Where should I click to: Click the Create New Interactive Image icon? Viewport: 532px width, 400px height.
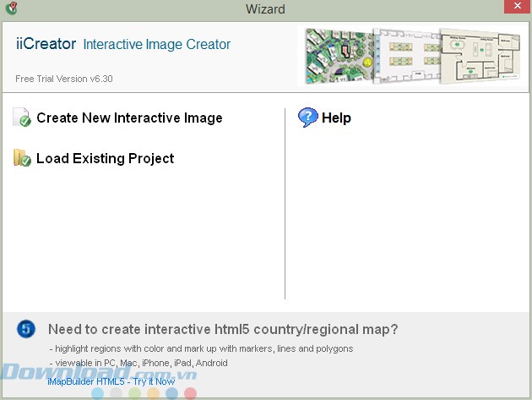click(22, 118)
